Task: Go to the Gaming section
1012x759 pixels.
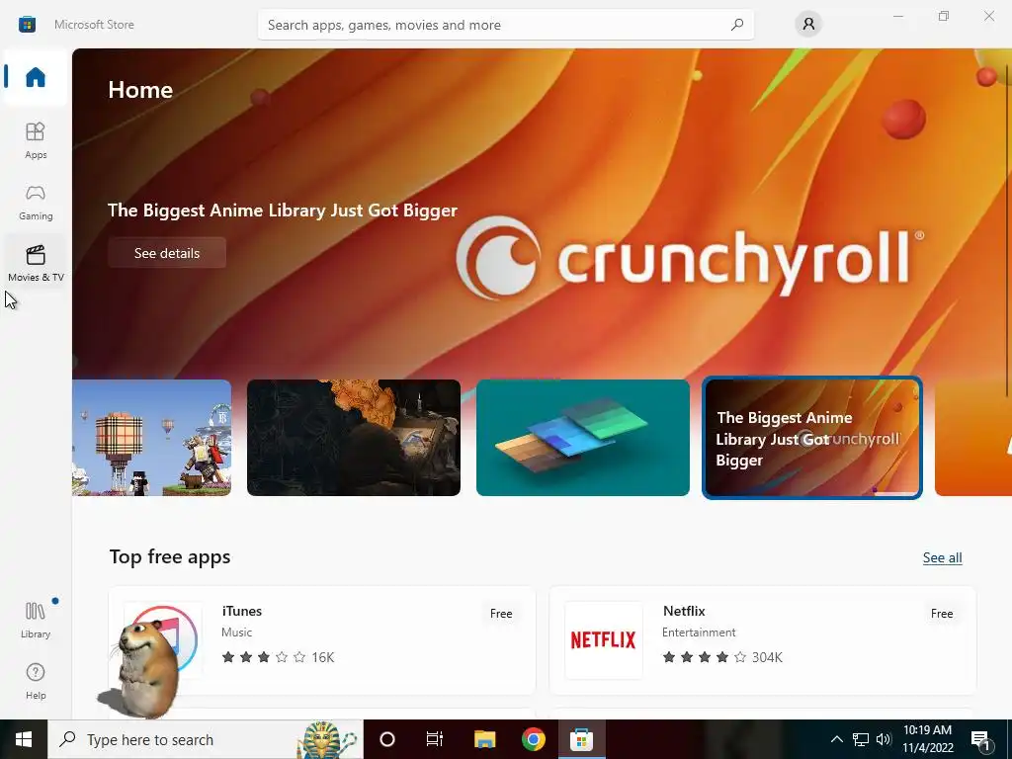Action: 36,202
